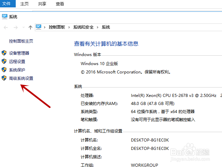Click the shield icon beside 远程设置
This screenshot has width=222, height=167.
click(x=4, y=61)
